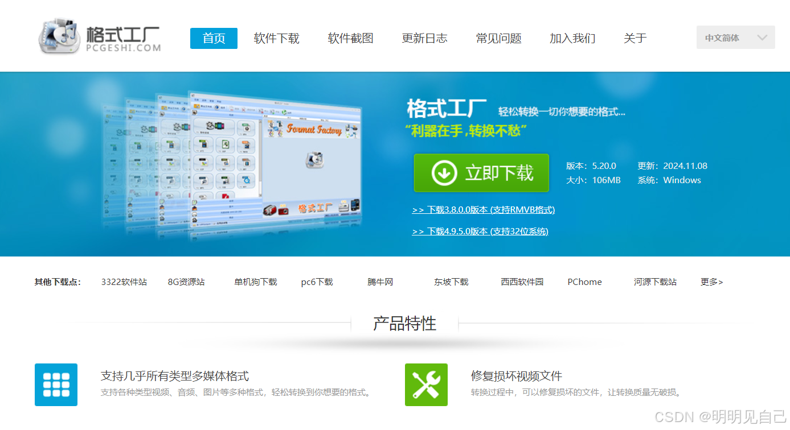Click heading 修复损坏视频文件
This screenshot has width=790, height=430.
(x=517, y=376)
